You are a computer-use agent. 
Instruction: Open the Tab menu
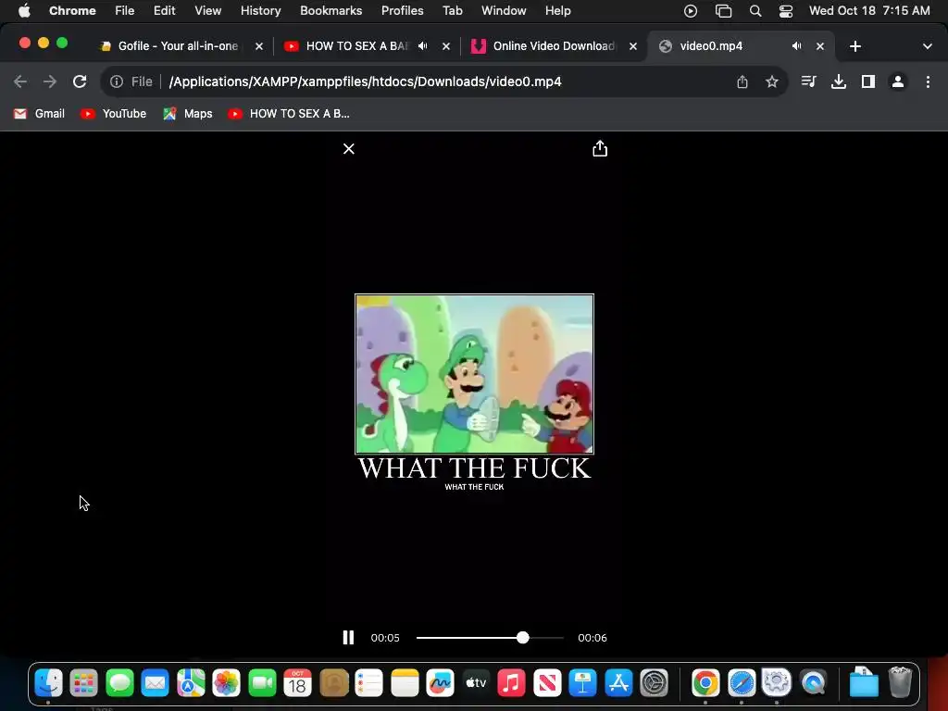[452, 11]
